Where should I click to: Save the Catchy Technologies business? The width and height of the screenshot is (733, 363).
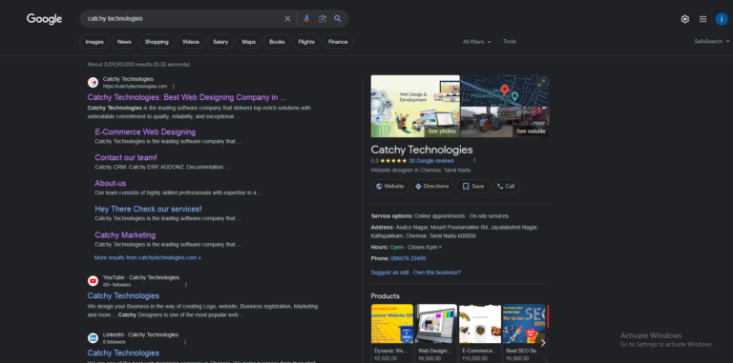[x=473, y=186]
